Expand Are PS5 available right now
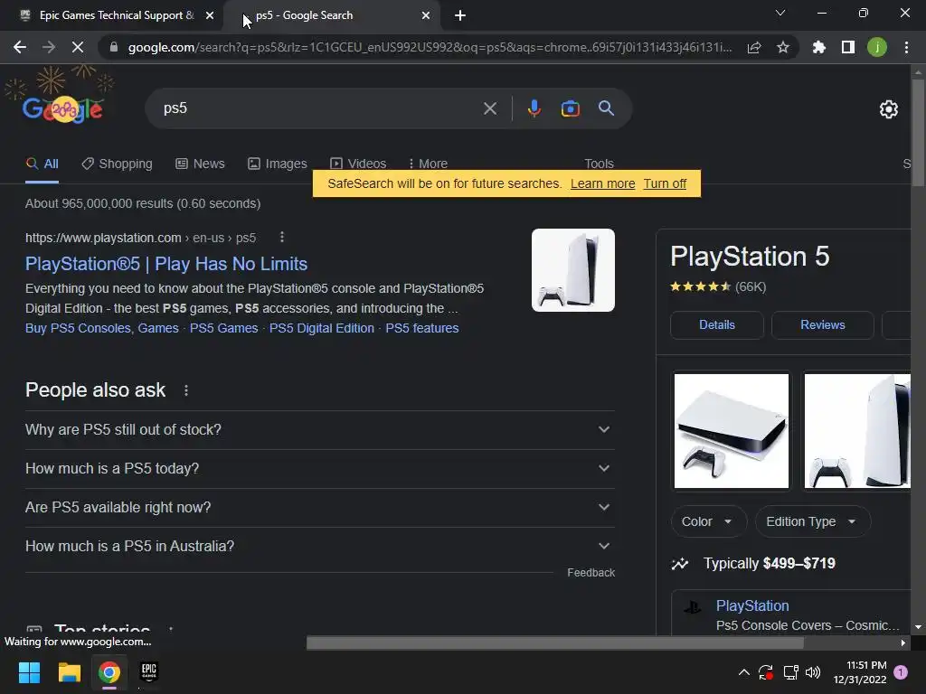This screenshot has width=926, height=694. [320, 508]
